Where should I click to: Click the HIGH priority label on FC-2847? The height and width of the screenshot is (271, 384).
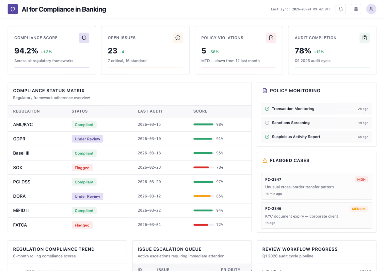click(x=361, y=179)
